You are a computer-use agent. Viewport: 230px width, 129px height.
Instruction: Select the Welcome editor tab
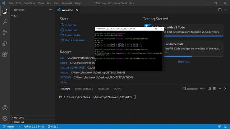tap(67, 10)
